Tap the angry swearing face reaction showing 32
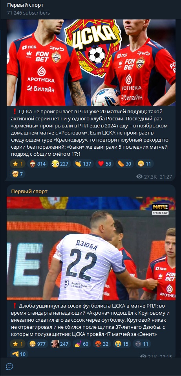 102,344
